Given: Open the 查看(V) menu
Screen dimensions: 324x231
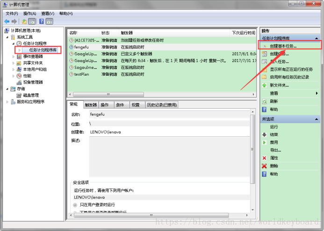Looking at the screenshot, I should (48, 14).
